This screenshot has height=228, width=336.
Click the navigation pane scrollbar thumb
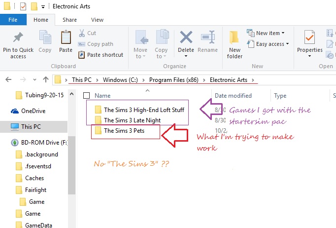(71, 165)
